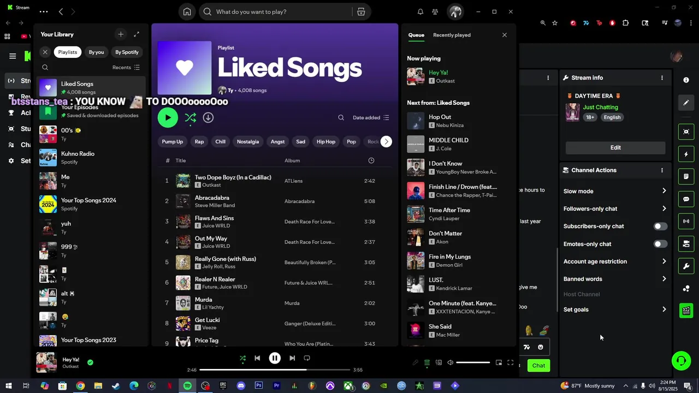
Task: Click Edit button in Stream info
Action: [x=615, y=147]
